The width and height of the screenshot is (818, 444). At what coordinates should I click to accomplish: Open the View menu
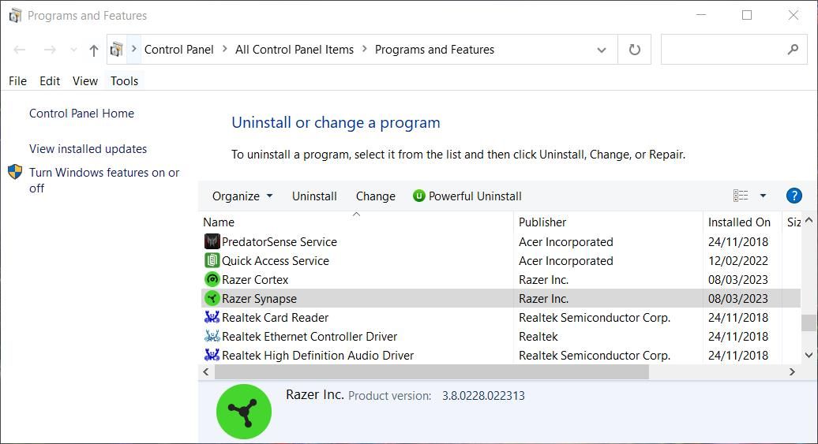pyautogui.click(x=85, y=80)
